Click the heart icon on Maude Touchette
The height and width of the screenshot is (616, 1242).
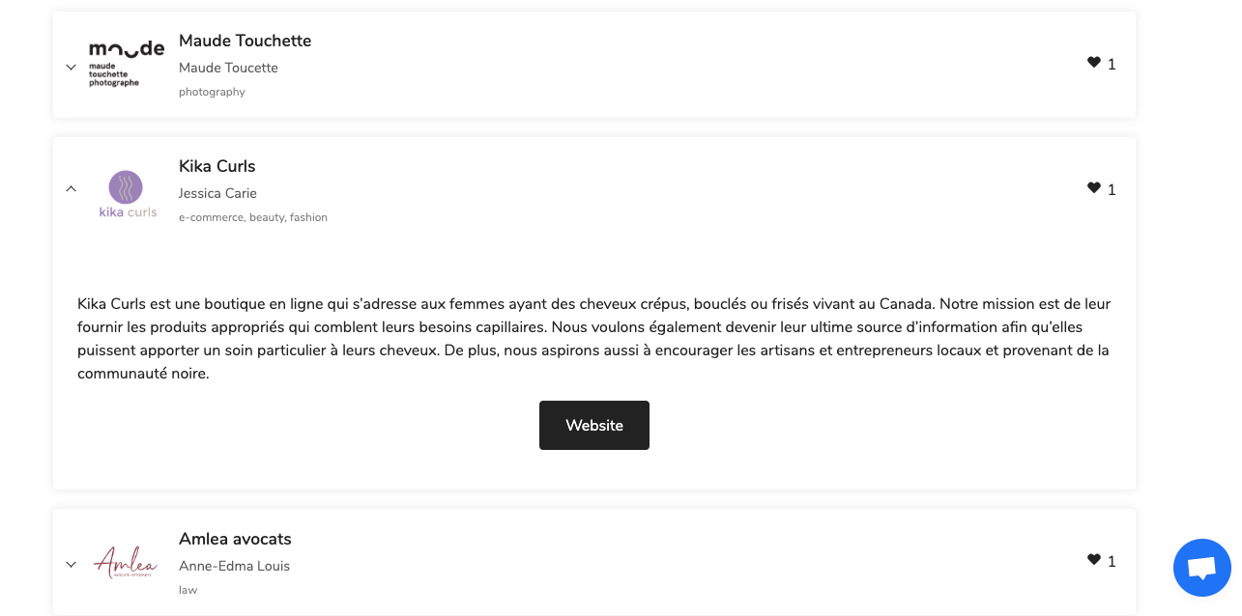[1093, 63]
